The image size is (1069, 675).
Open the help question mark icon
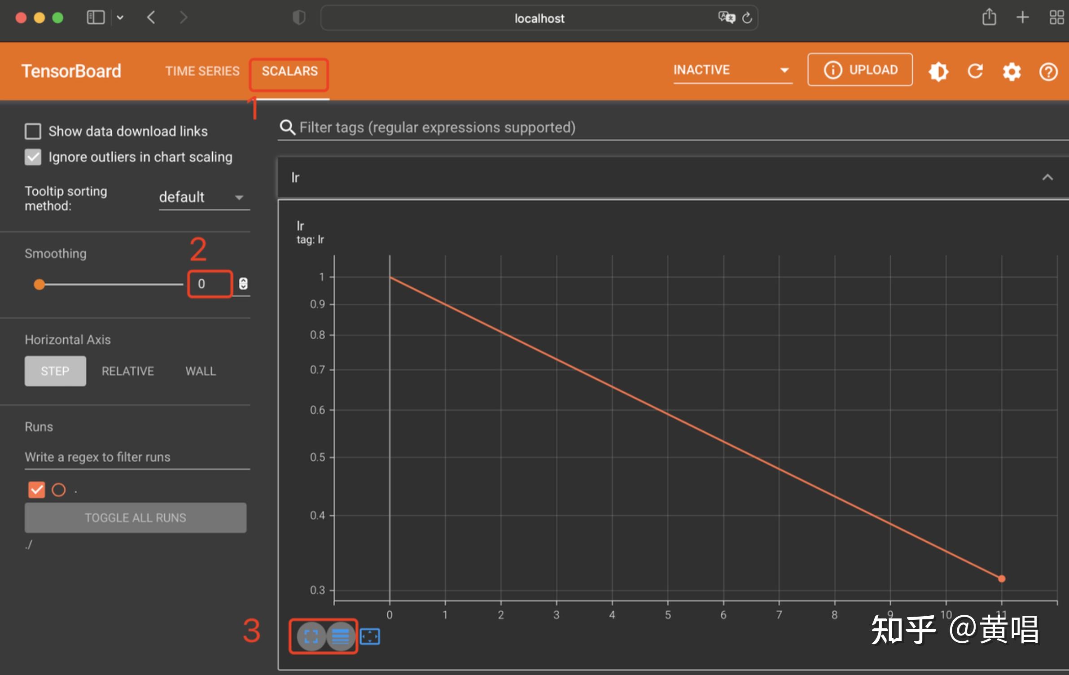point(1048,72)
